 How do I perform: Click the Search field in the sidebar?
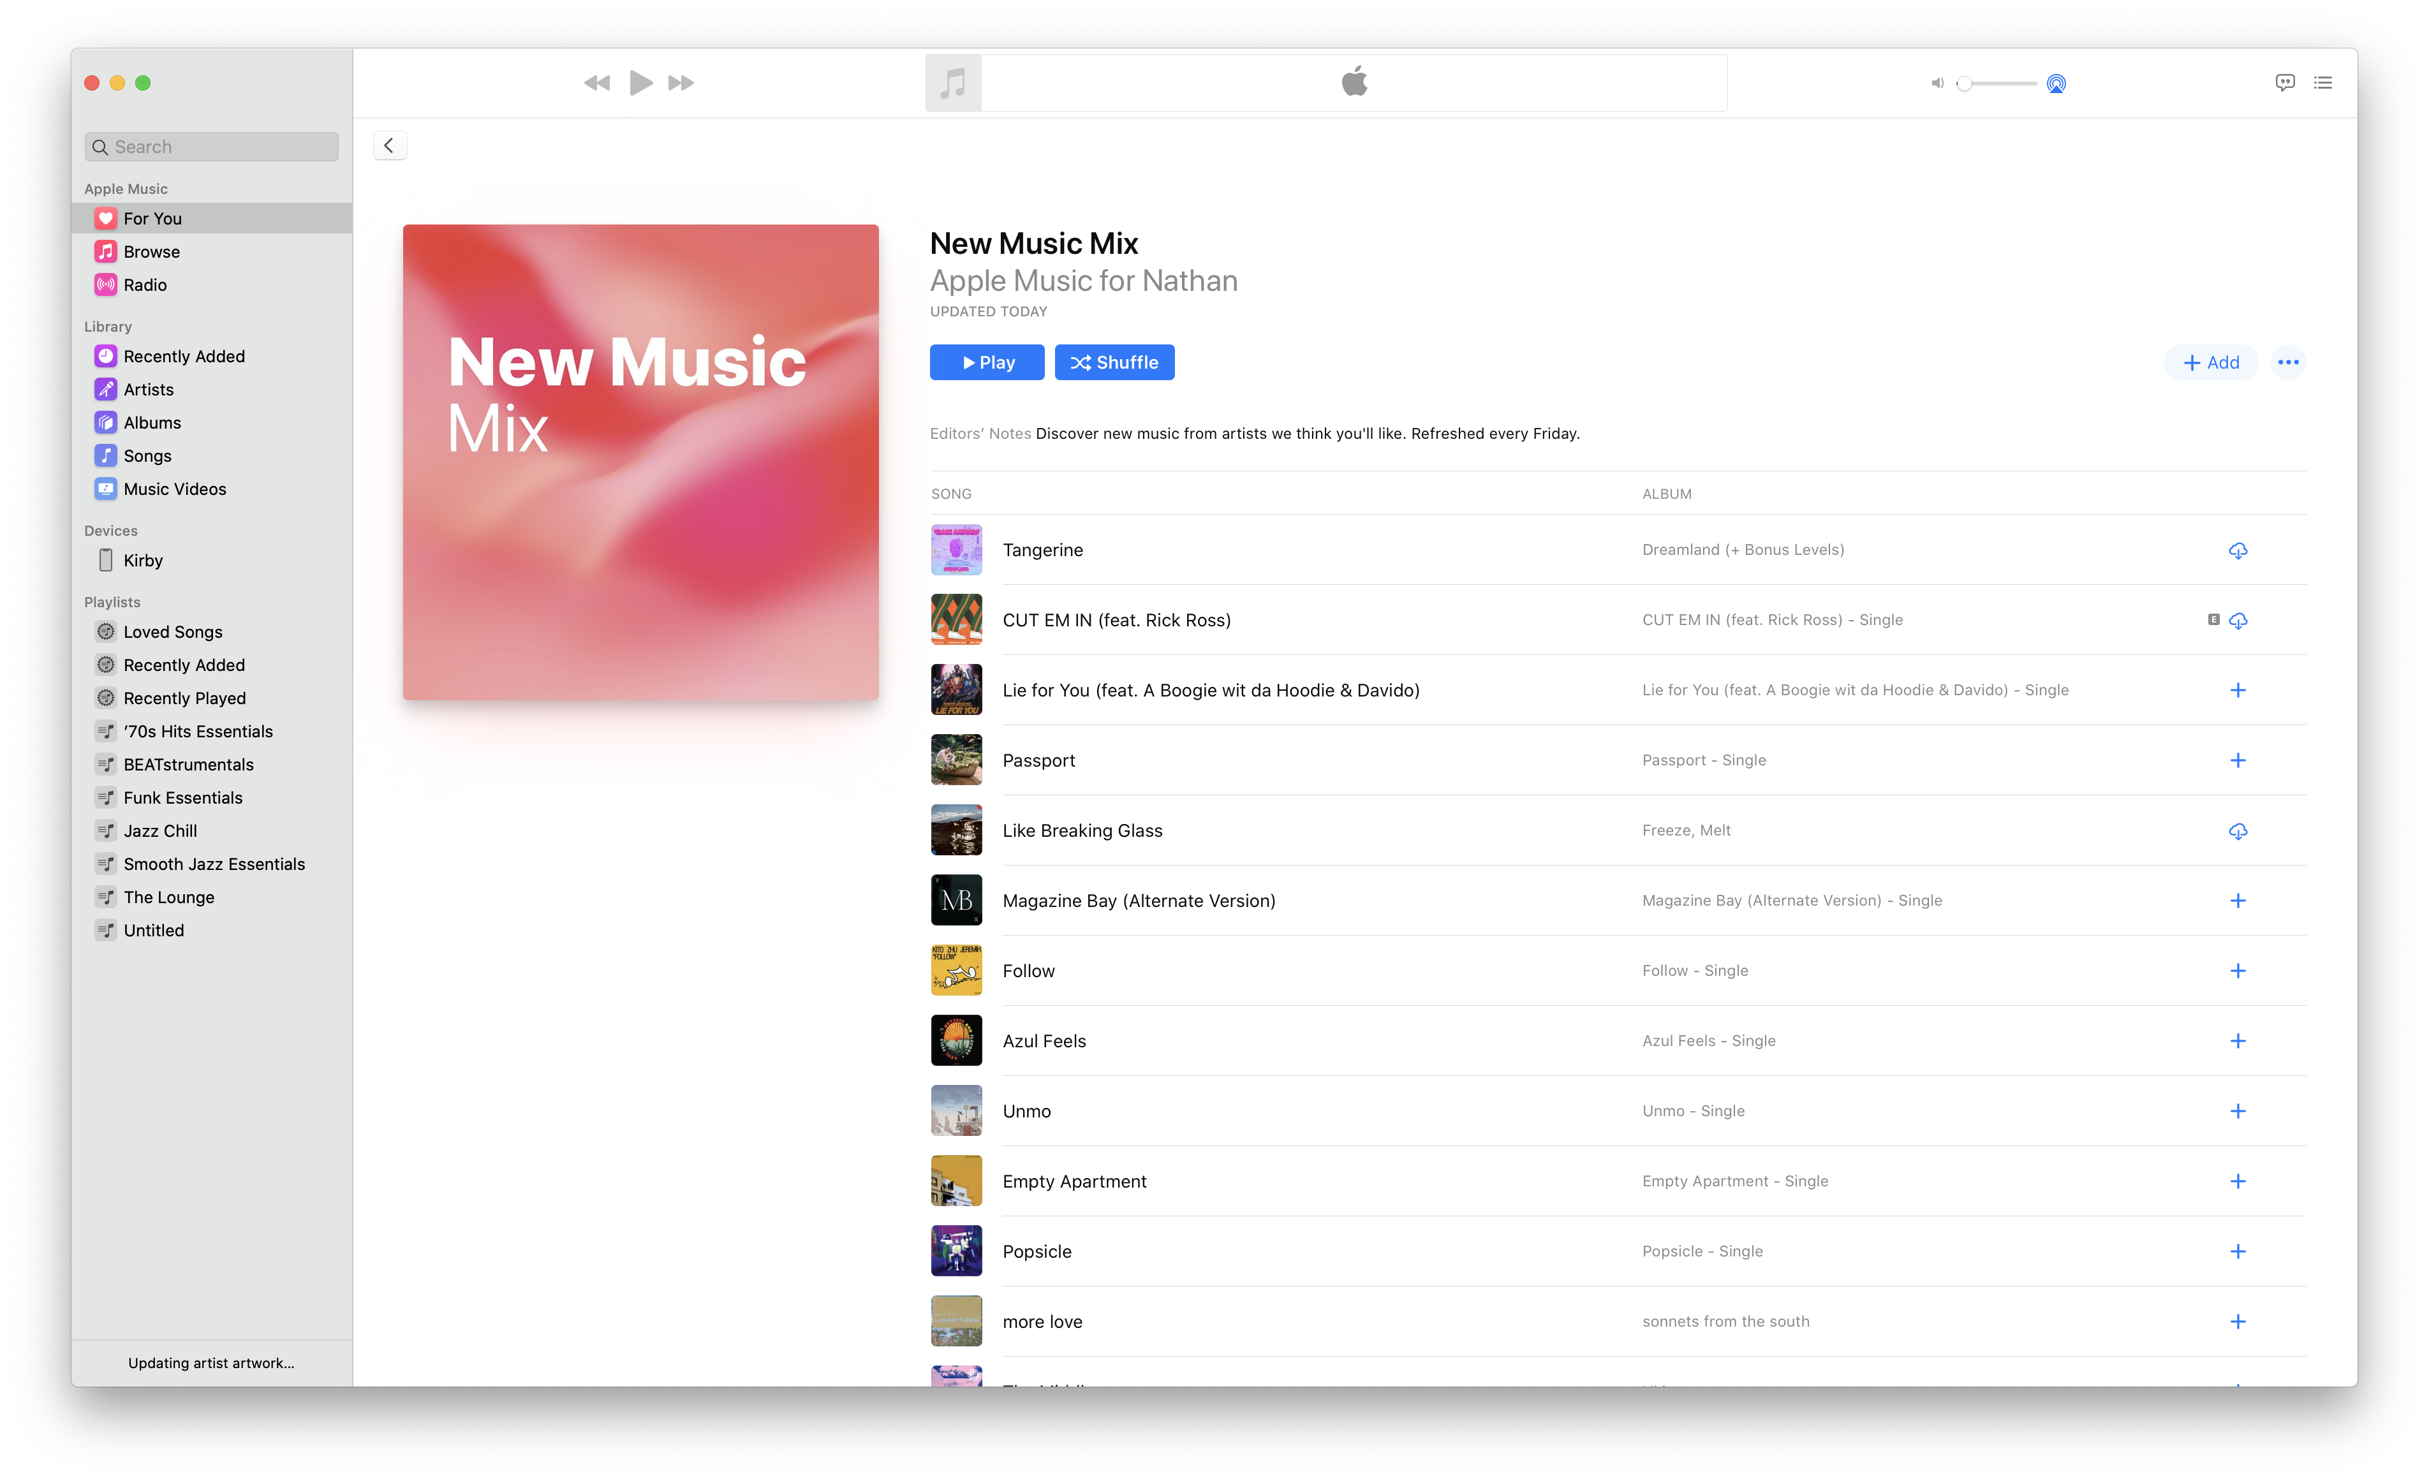pyautogui.click(x=212, y=147)
